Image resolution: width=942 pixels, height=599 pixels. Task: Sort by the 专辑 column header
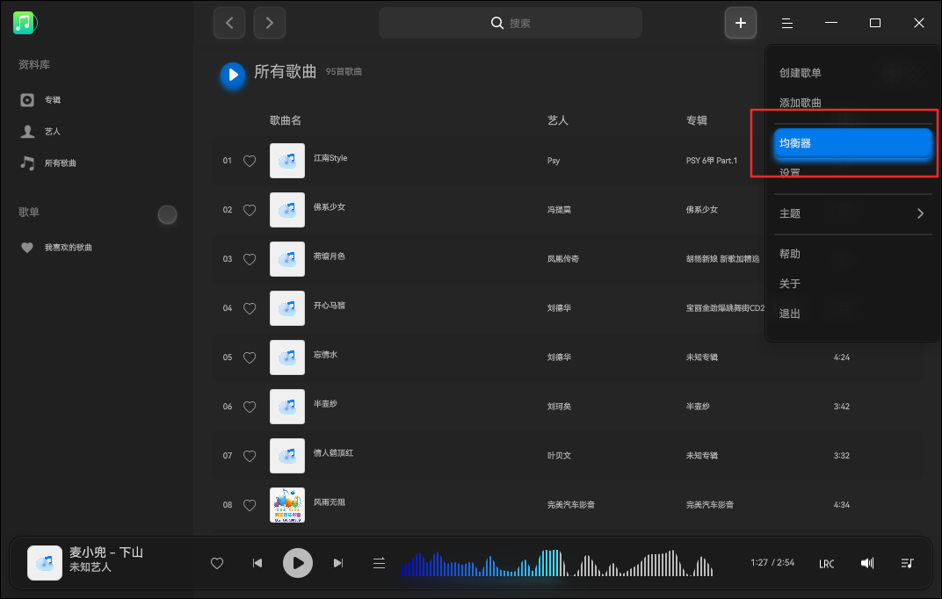[x=697, y=120]
